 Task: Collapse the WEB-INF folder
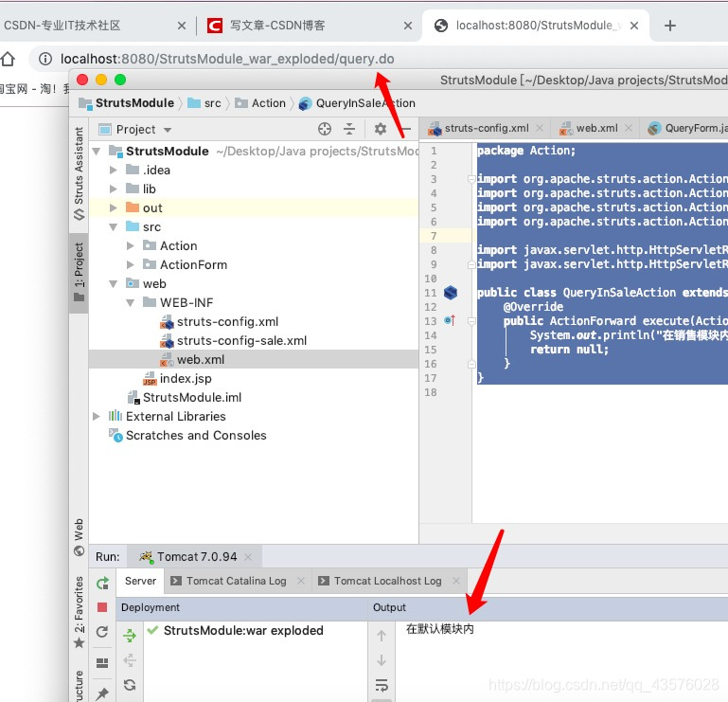pos(131,303)
